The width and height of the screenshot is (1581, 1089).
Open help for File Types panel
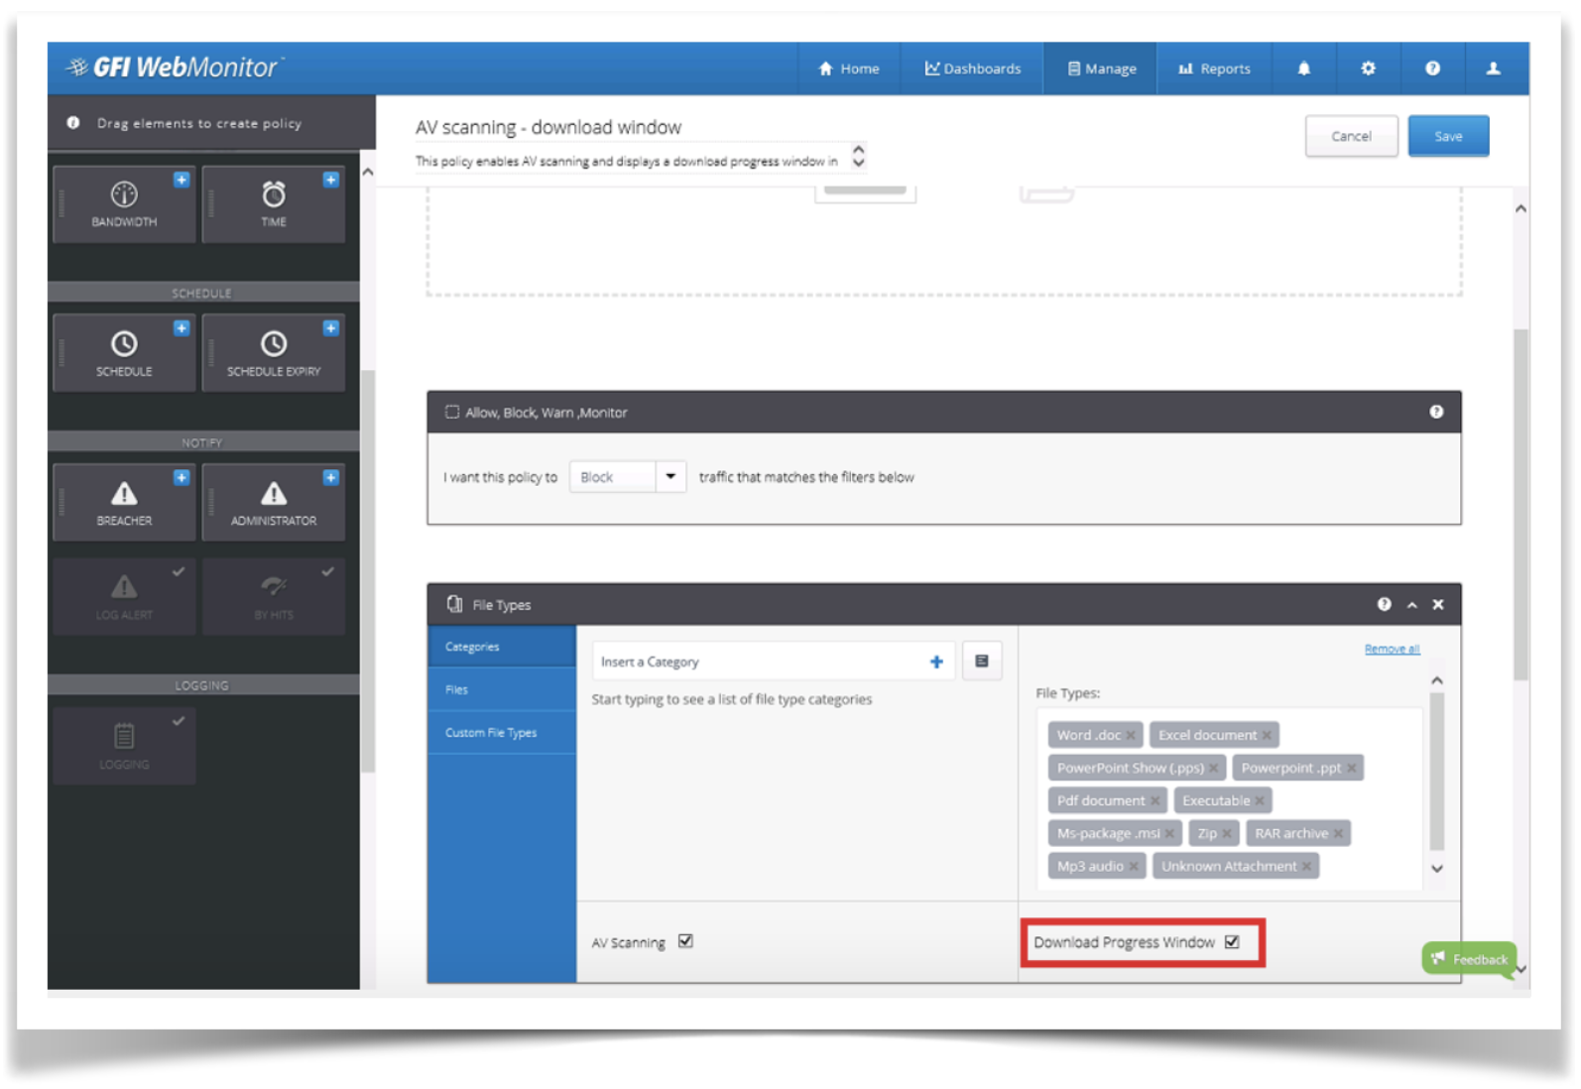tap(1384, 604)
